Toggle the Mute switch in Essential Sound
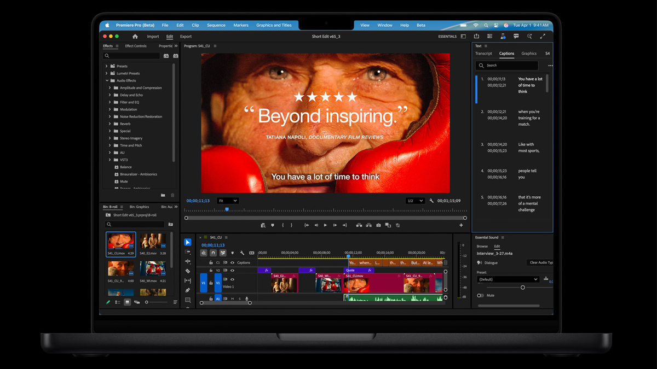The width and height of the screenshot is (657, 369). pyautogui.click(x=480, y=295)
